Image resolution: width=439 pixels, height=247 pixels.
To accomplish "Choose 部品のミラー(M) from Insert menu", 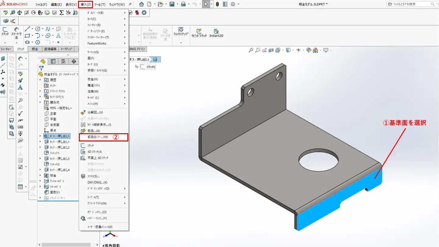I will click(x=98, y=137).
